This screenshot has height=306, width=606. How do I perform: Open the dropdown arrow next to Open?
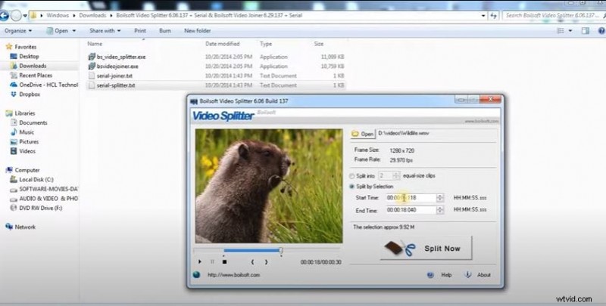pyautogui.click(x=74, y=31)
